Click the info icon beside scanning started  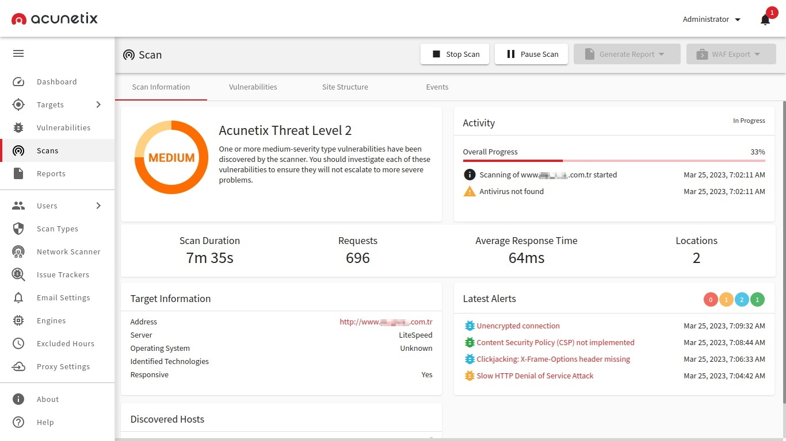pos(470,175)
